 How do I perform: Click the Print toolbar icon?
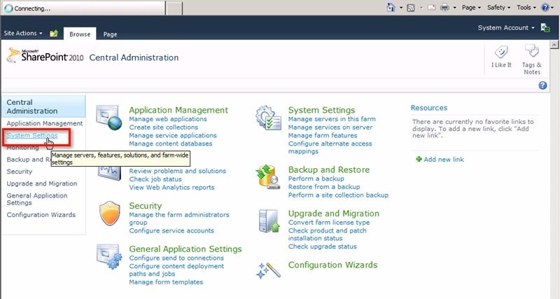444,8
